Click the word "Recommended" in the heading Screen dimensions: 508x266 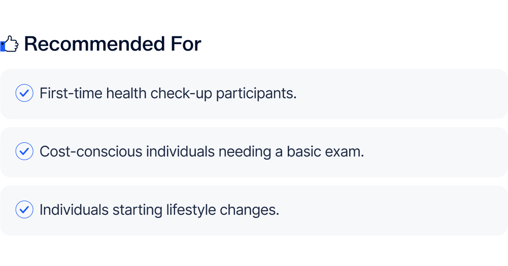pyautogui.click(x=92, y=45)
